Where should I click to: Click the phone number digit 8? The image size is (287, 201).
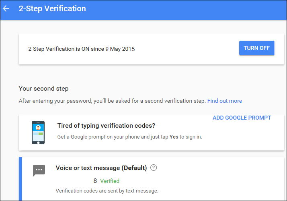click(x=95, y=181)
